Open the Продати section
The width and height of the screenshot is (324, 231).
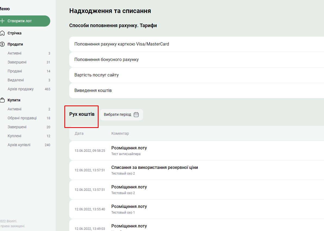tap(15, 44)
